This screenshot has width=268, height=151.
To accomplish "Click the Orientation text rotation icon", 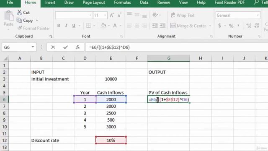I will pos(155,15).
